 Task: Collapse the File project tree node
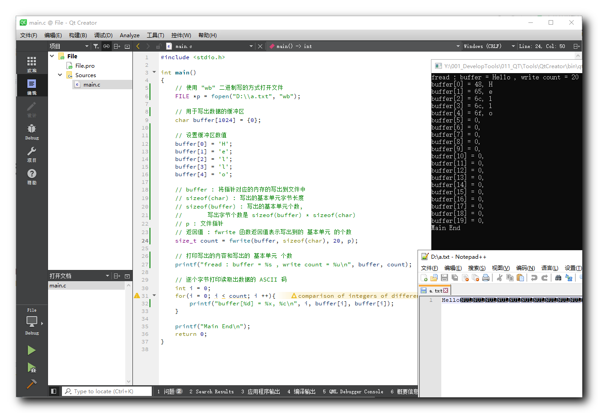click(x=52, y=56)
